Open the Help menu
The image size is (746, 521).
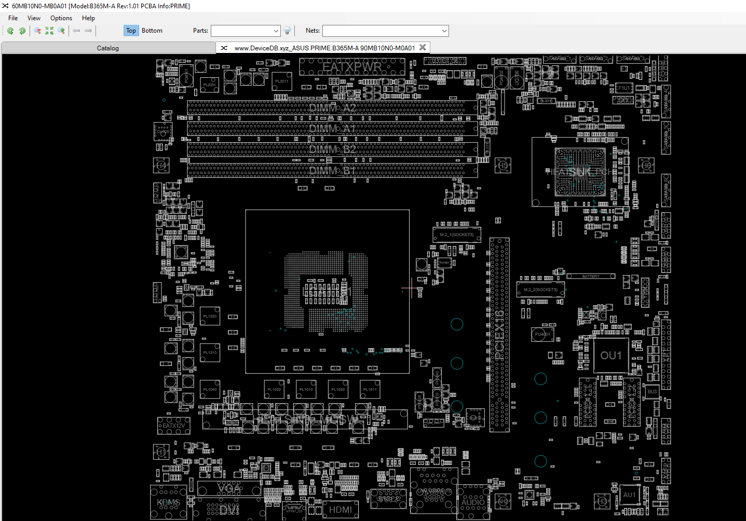point(88,18)
